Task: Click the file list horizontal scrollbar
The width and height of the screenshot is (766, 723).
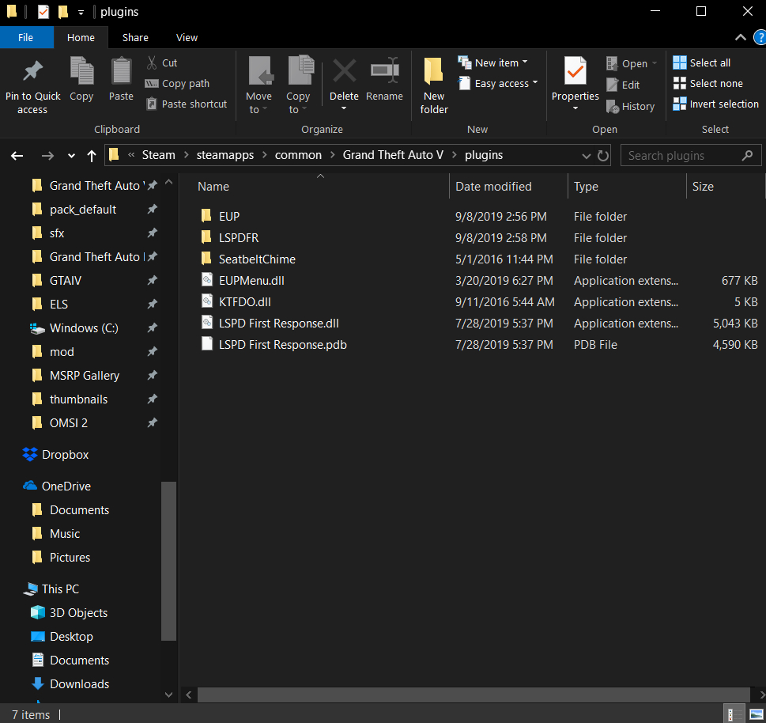Action: [x=473, y=695]
